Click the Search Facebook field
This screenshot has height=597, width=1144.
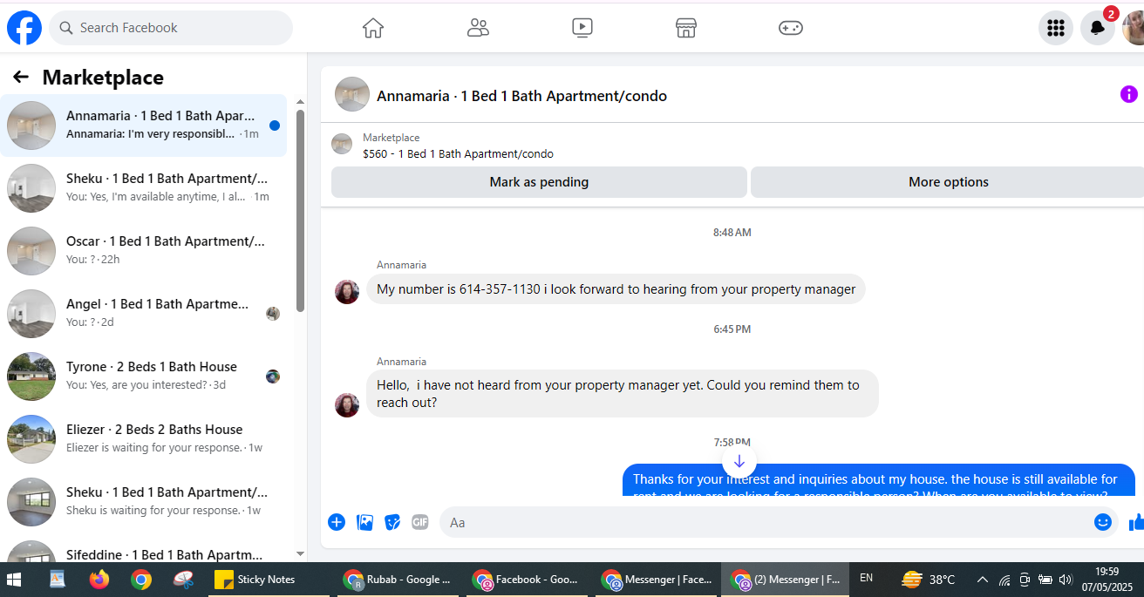(171, 28)
